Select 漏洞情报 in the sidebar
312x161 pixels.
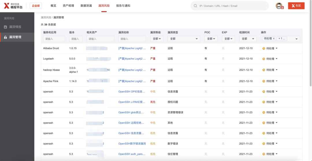(17, 27)
